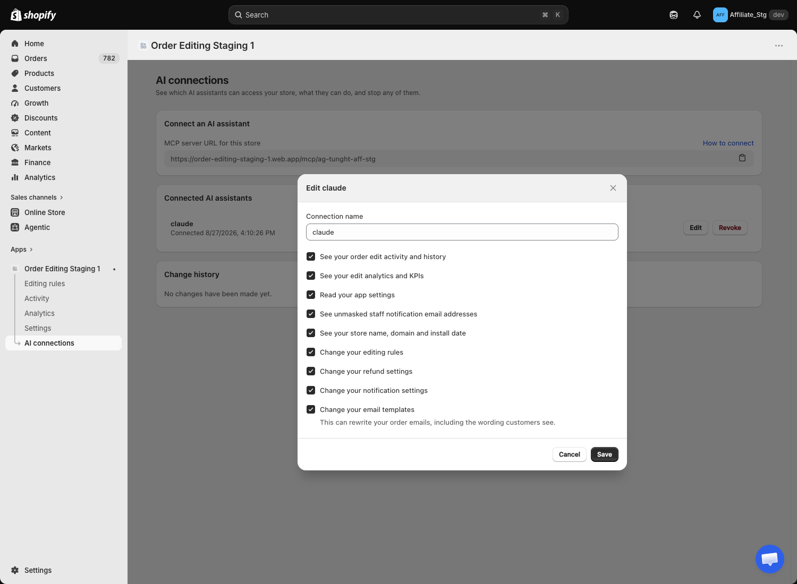The width and height of the screenshot is (797, 584).
Task: Click the 'Edit claude' dialog title
Action: point(326,188)
